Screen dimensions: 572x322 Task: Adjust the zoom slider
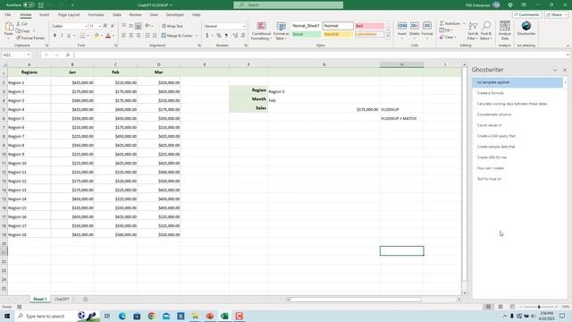pos(539,307)
